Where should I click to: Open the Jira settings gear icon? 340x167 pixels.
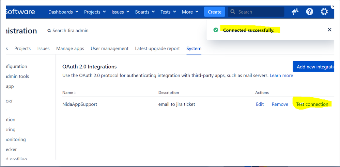324,12
